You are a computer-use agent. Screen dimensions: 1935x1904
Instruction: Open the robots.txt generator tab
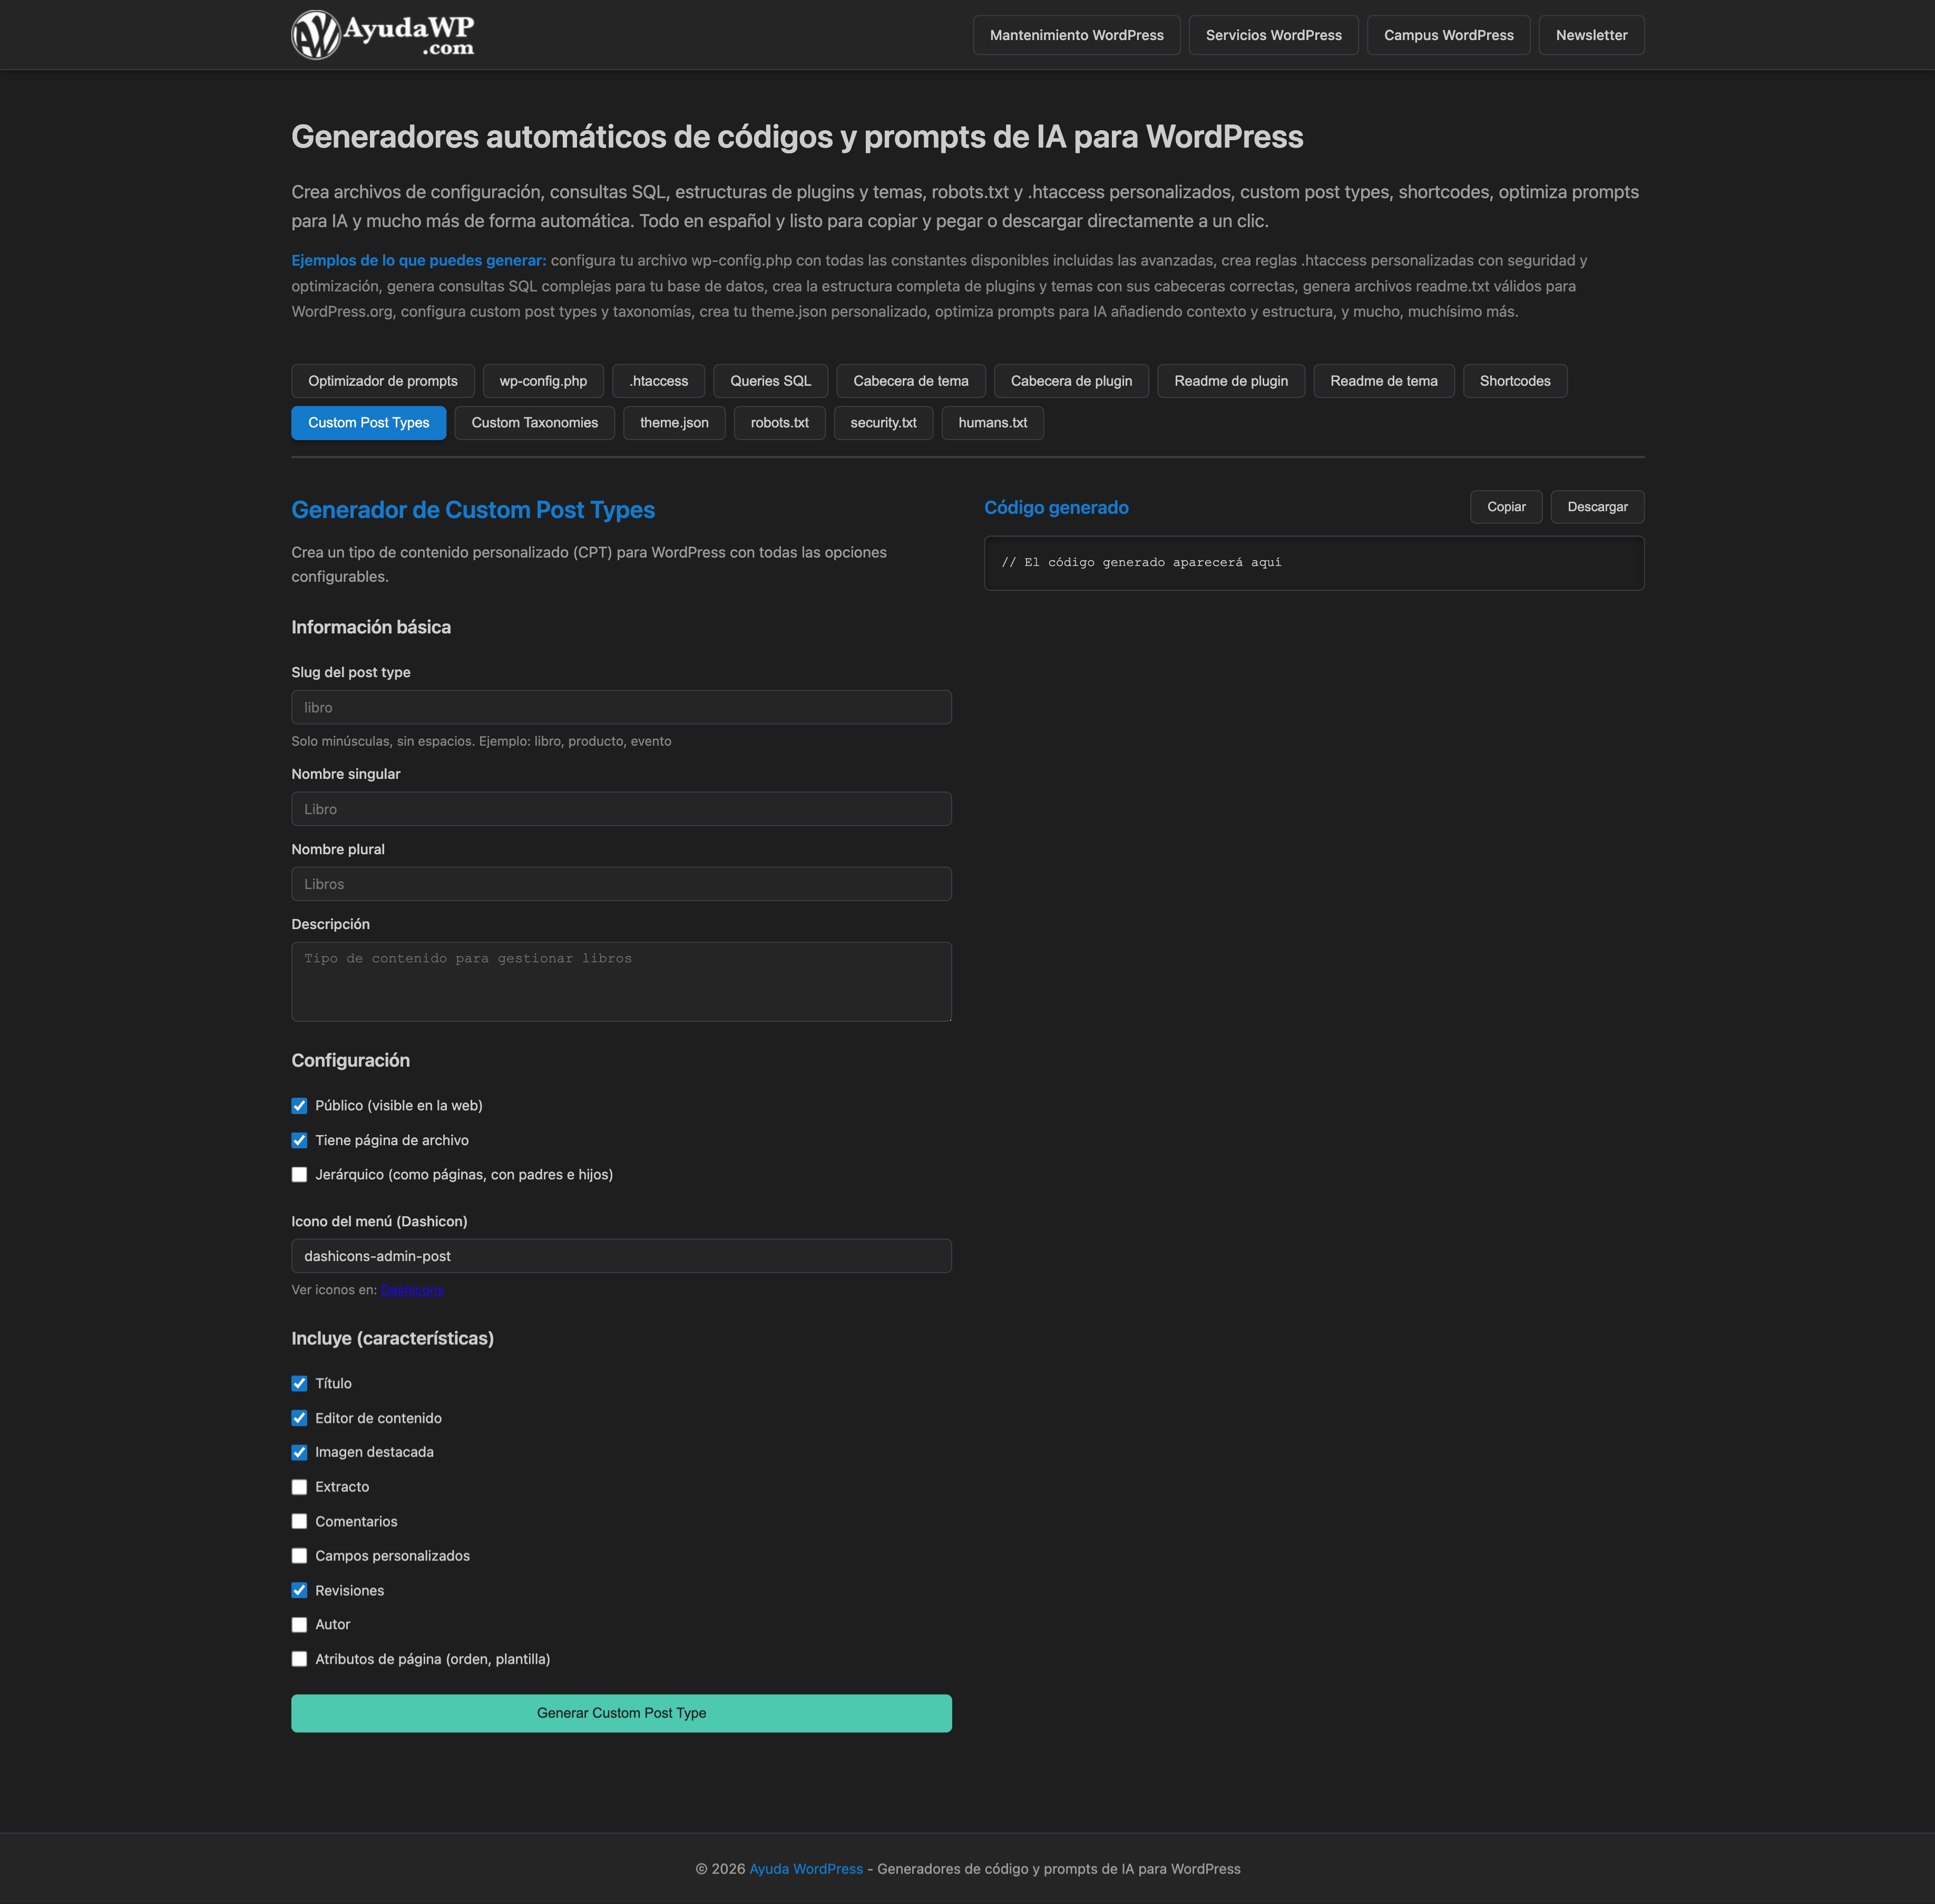pos(779,423)
